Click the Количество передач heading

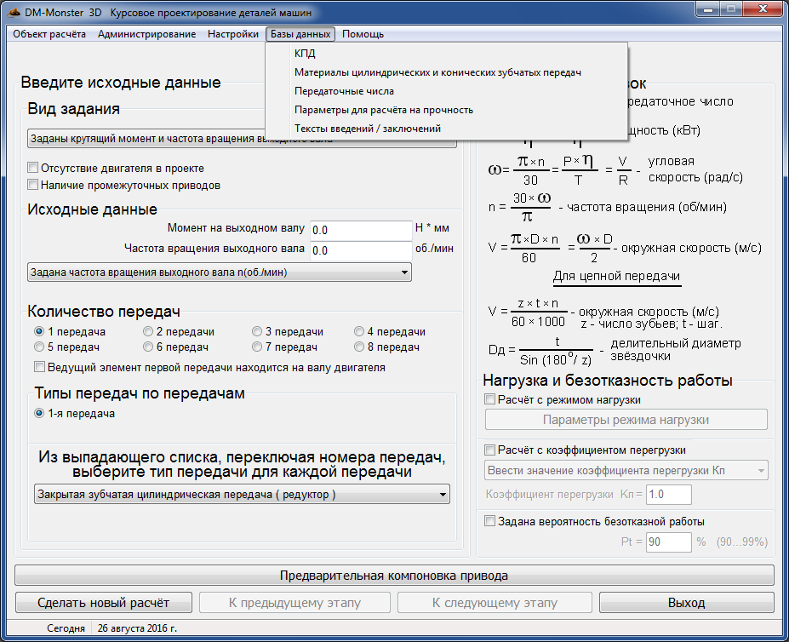[104, 311]
